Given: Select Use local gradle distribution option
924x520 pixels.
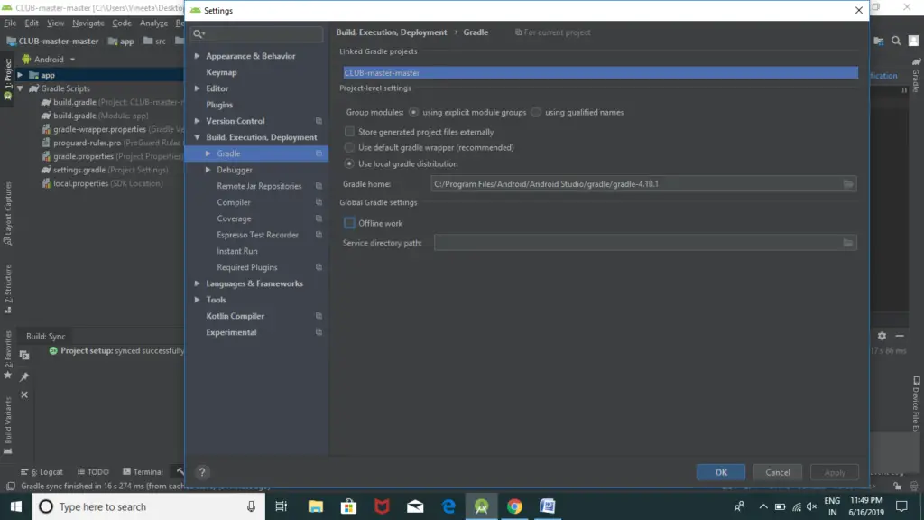Looking at the screenshot, I should coord(349,164).
